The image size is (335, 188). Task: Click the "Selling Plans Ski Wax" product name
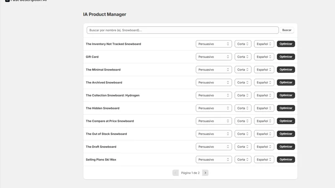point(101,160)
